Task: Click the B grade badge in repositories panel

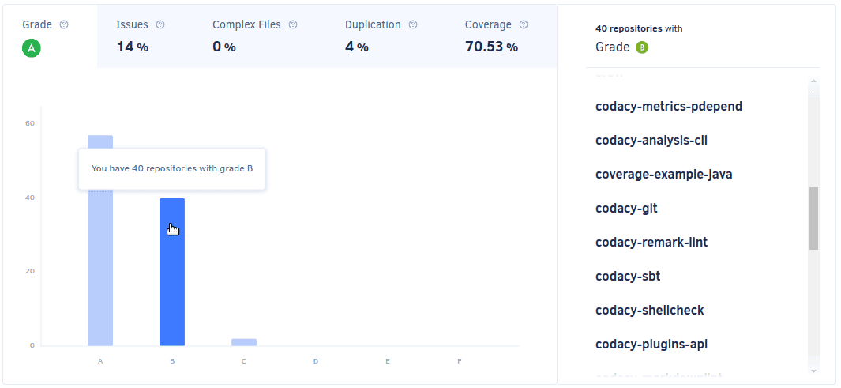Action: [x=642, y=47]
